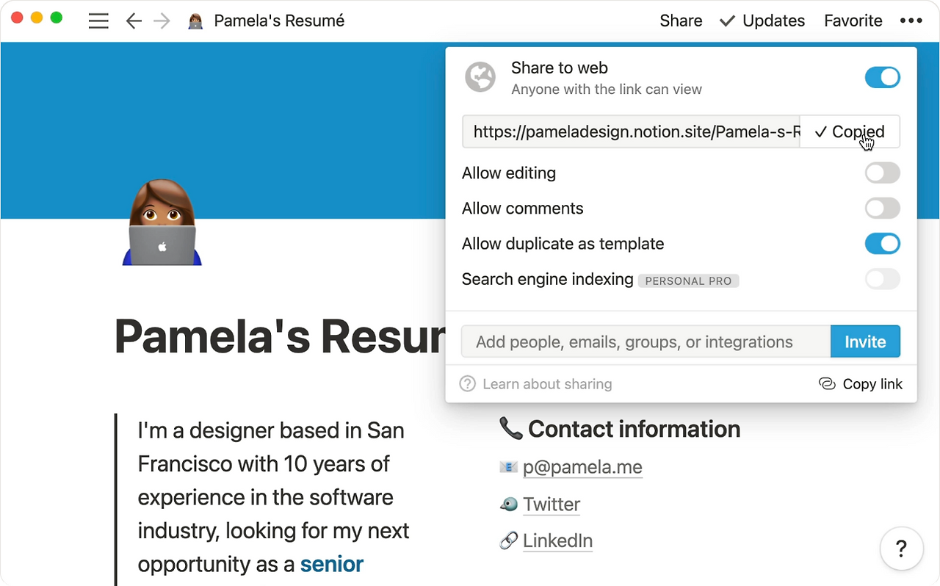Click the help question mark button

point(901,548)
